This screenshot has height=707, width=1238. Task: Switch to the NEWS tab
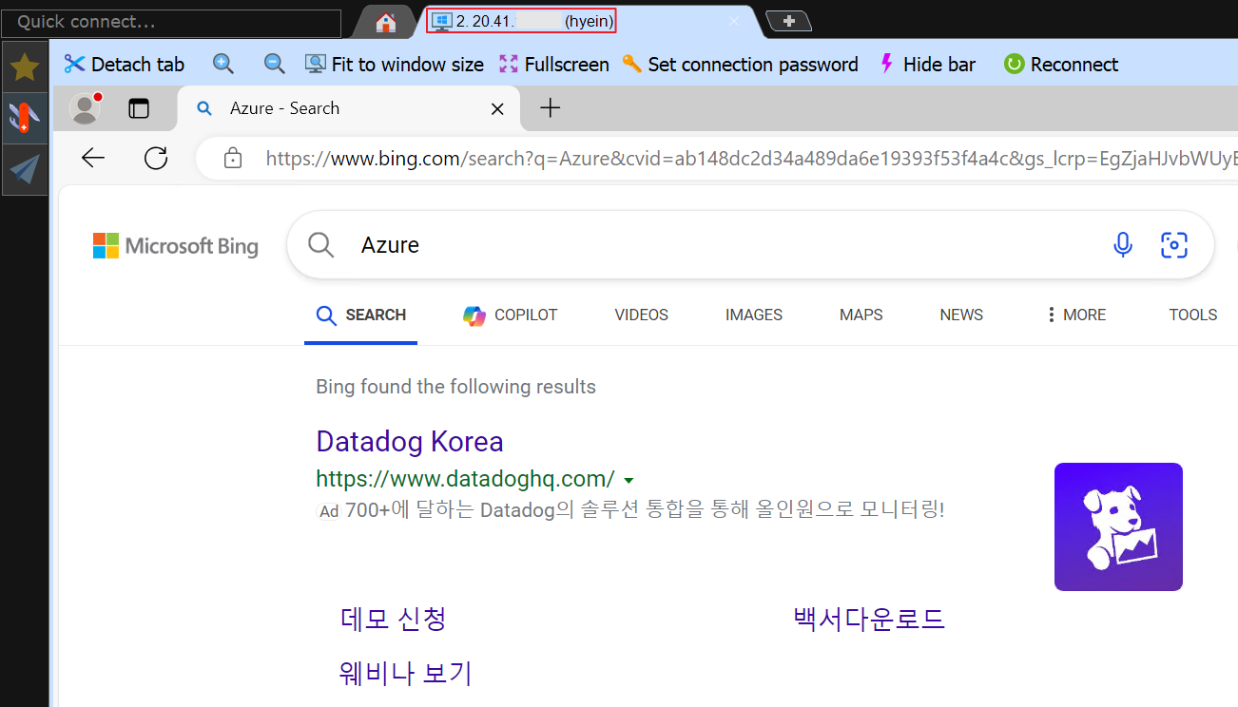[x=961, y=315]
